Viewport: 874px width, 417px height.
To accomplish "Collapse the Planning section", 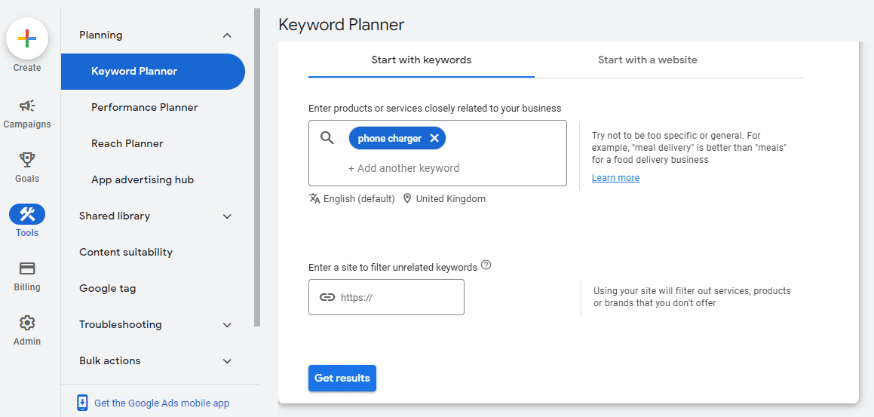I will pos(227,35).
